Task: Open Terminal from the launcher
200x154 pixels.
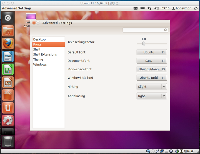Action: pyautogui.click(x=8, y=131)
